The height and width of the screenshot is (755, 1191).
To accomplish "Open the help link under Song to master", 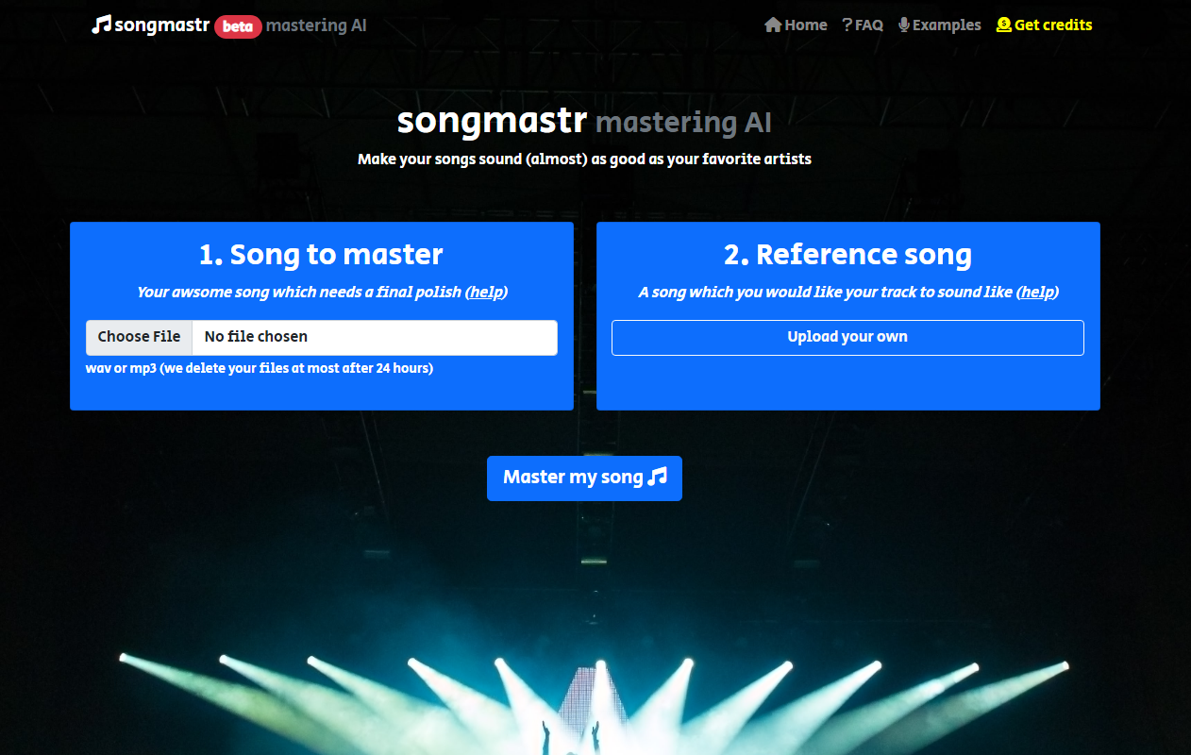I will 485,293.
